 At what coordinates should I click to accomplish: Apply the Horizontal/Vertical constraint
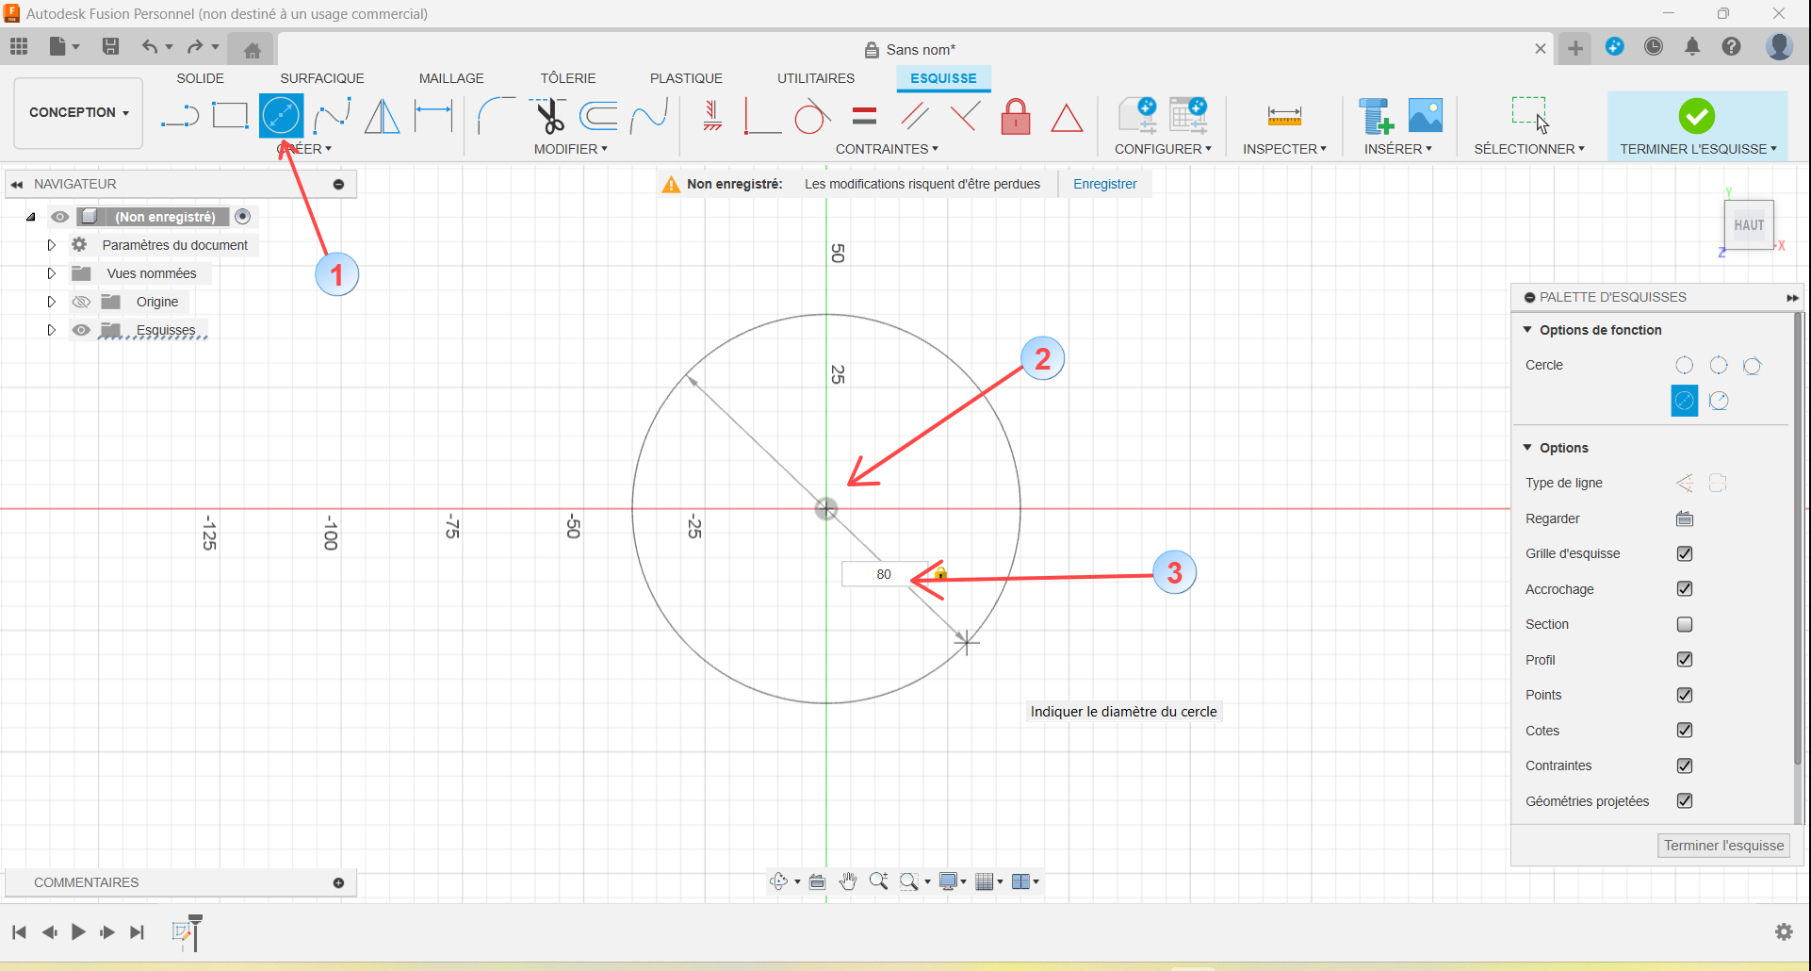tap(712, 116)
